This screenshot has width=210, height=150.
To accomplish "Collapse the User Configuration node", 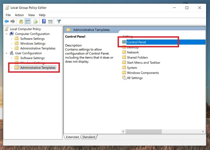I will pyautogui.click(x=6, y=53).
